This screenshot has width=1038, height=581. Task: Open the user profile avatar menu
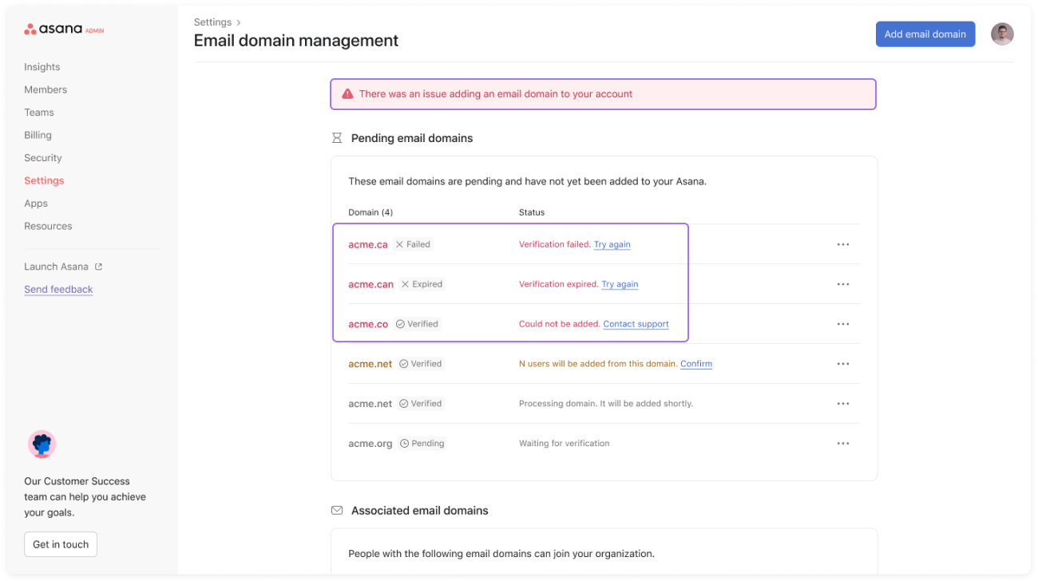[1002, 34]
